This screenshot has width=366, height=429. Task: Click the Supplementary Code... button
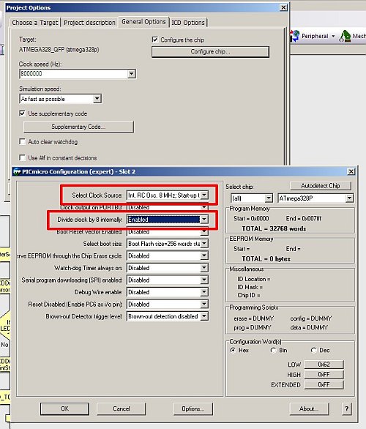[78, 127]
